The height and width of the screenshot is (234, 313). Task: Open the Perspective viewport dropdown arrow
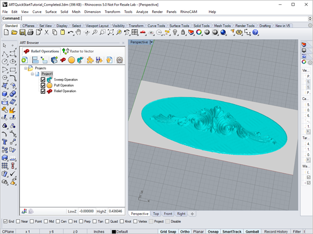click(x=151, y=42)
